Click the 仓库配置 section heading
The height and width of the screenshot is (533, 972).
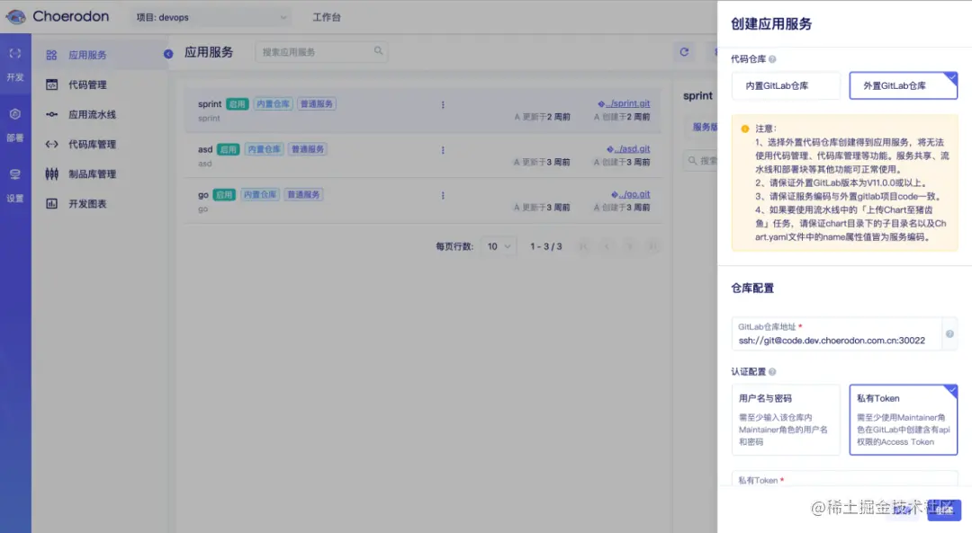point(752,288)
